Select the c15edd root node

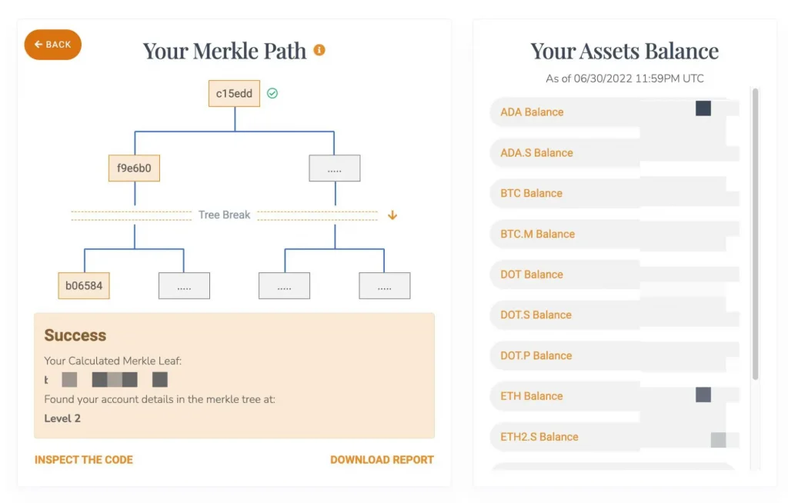point(234,94)
